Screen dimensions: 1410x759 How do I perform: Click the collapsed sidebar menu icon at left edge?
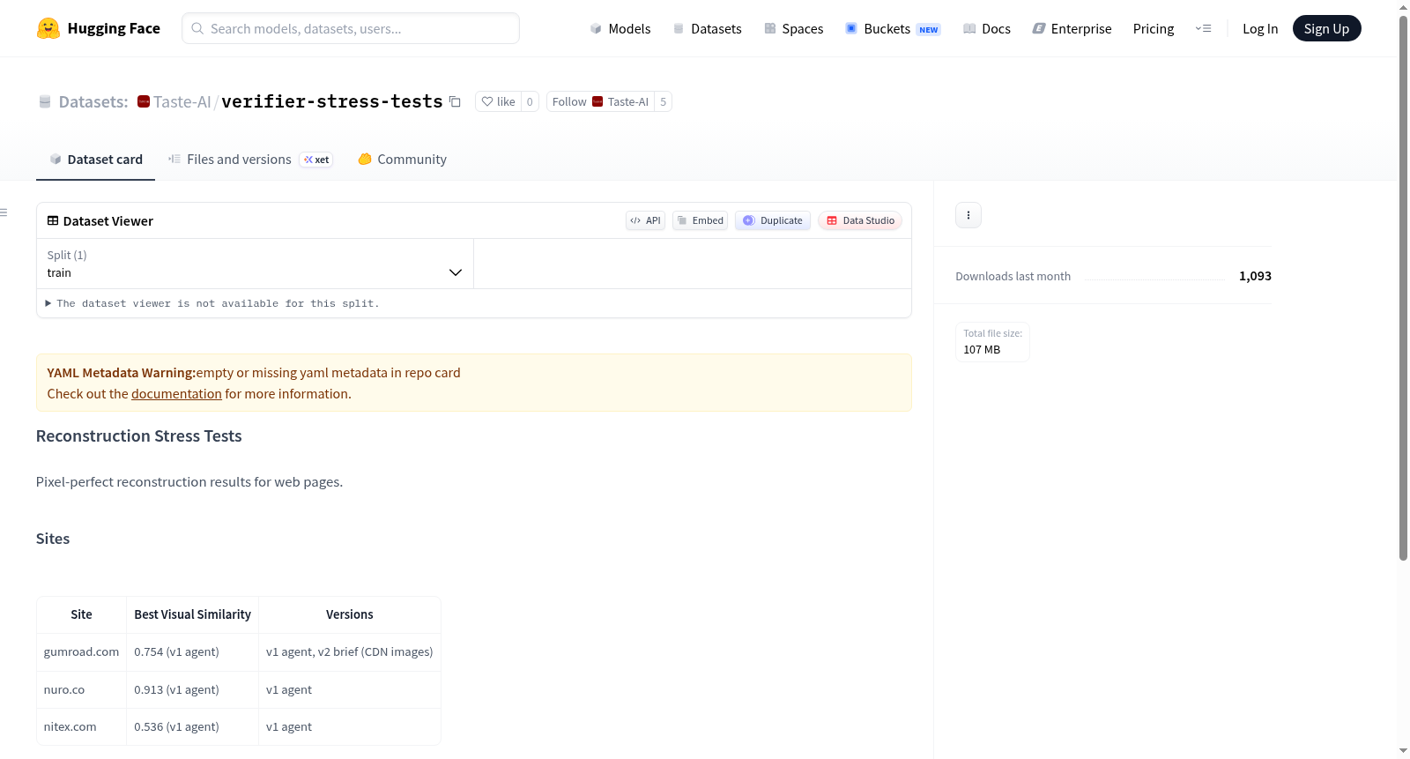4,212
